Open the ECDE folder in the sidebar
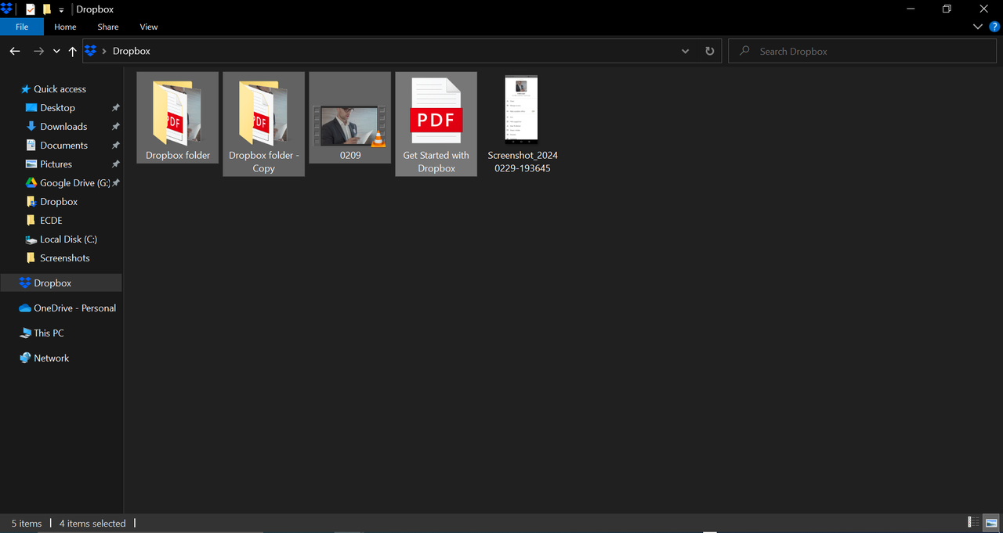 point(51,221)
